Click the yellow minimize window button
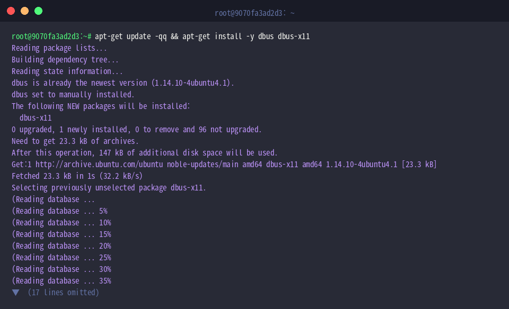Viewport: 509px width, 309px height. pyautogui.click(x=25, y=11)
